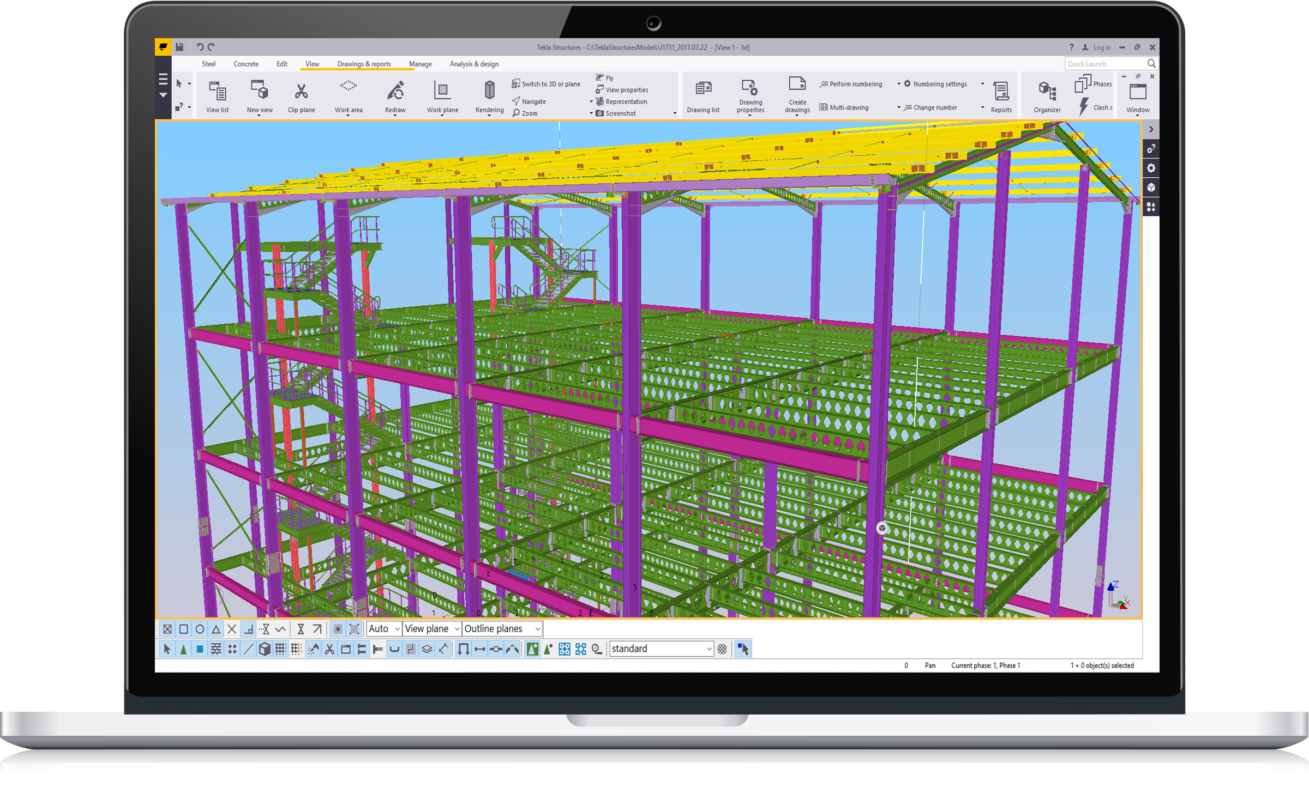Click Switch to 3D or plane
Image resolution: width=1309 pixels, height=787 pixels.
coord(546,84)
